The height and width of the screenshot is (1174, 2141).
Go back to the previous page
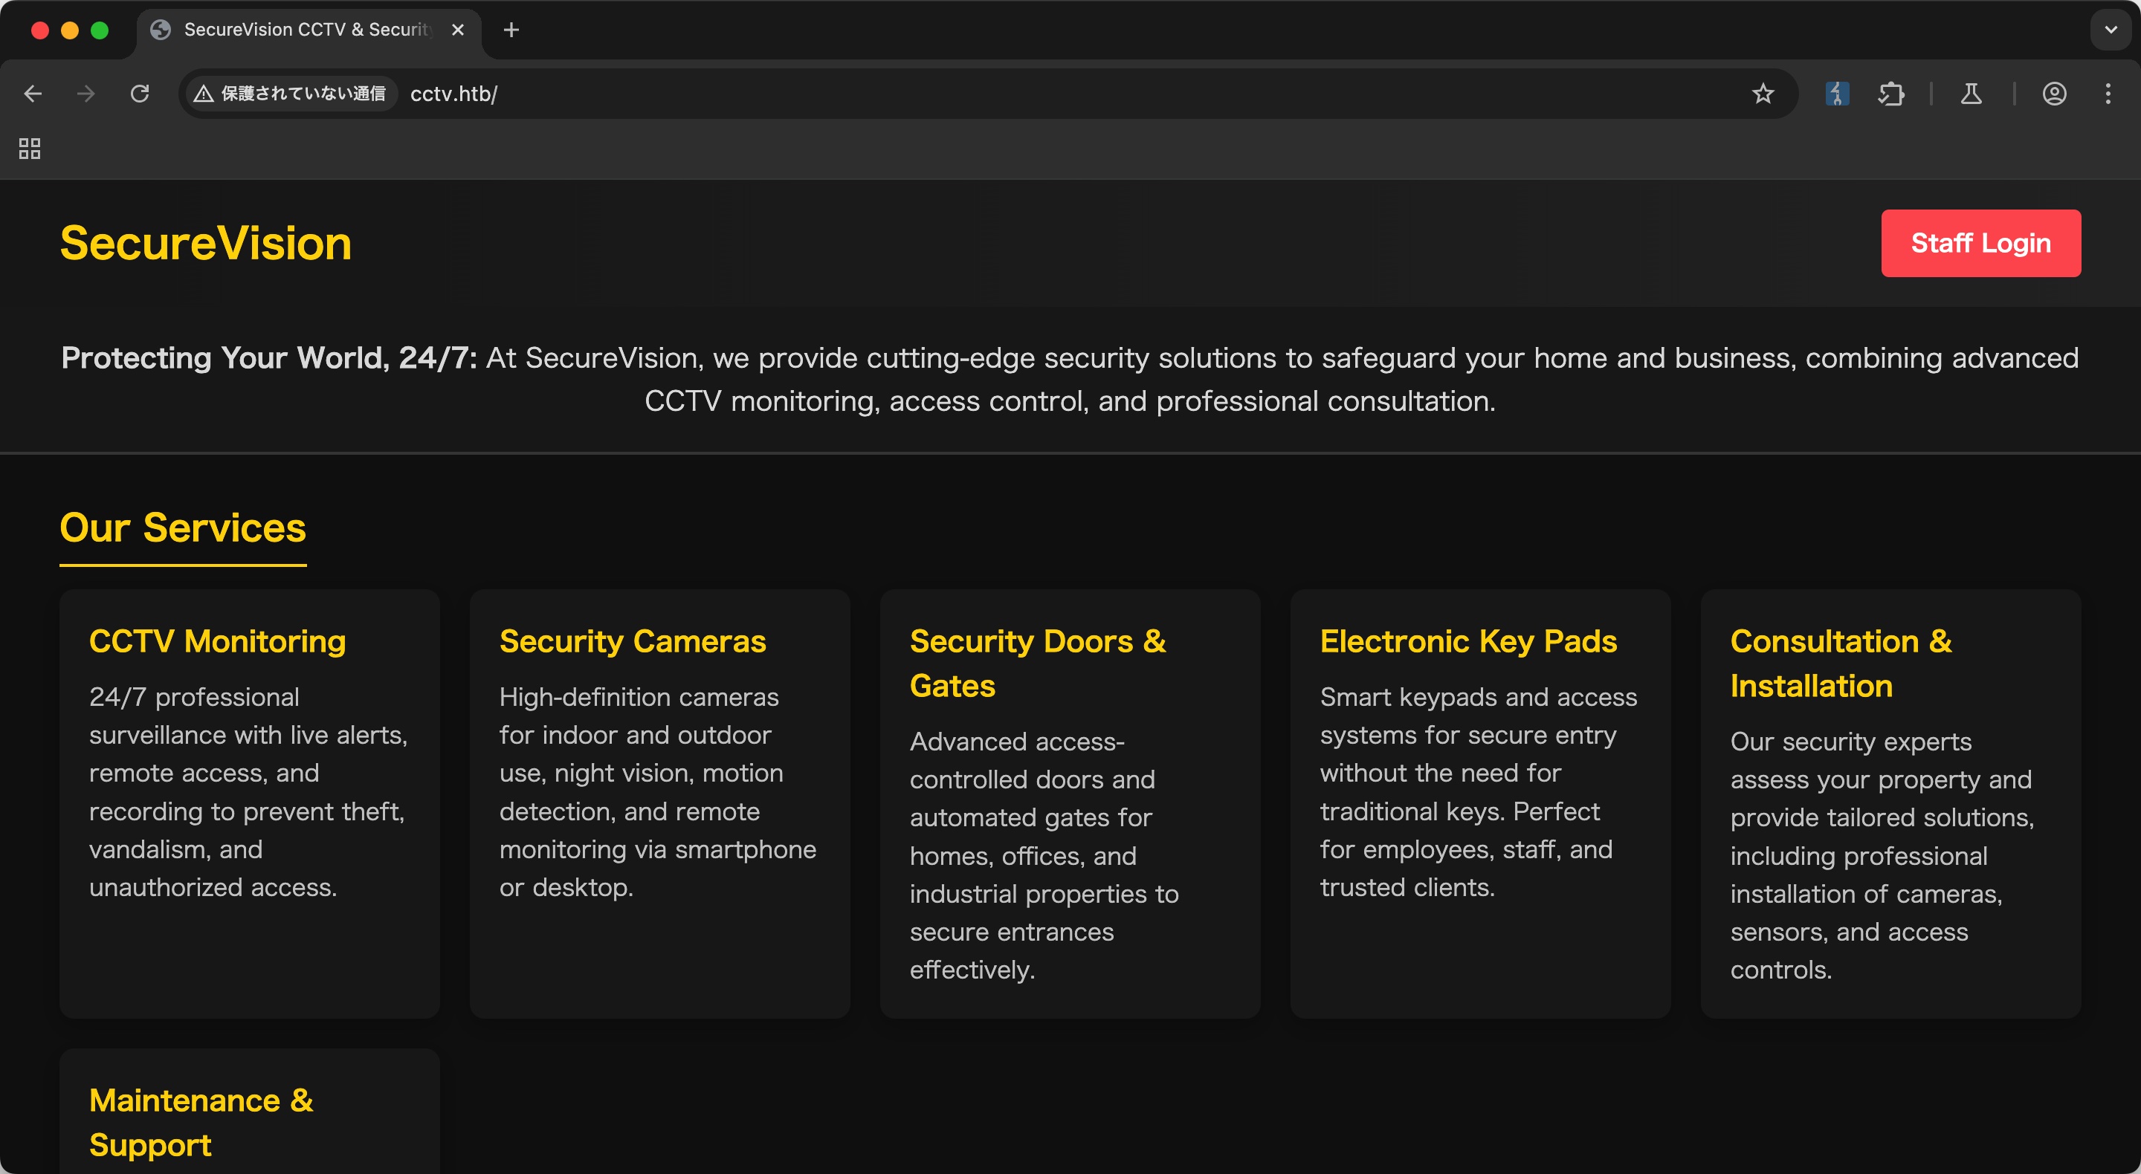33,94
